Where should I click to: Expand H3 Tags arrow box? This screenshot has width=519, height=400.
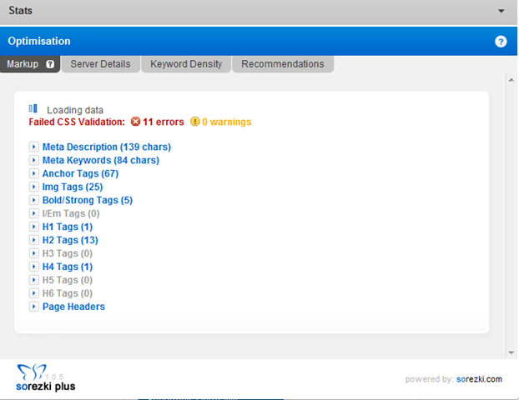coord(33,253)
